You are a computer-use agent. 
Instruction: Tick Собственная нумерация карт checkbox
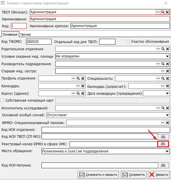[x=2, y=100]
